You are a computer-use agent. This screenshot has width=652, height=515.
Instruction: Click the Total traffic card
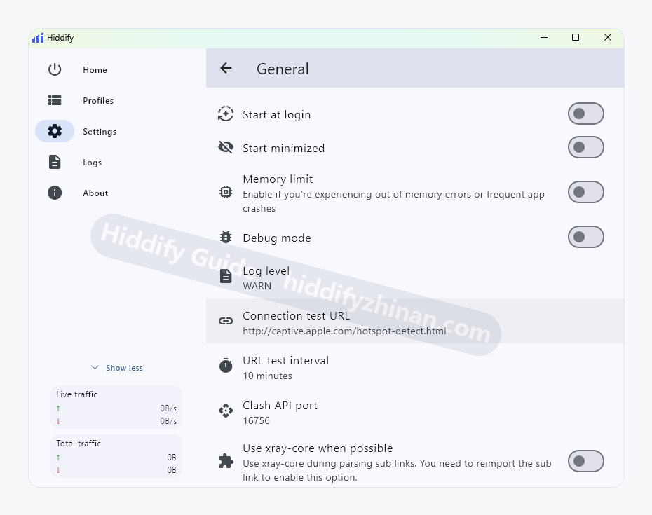point(116,456)
